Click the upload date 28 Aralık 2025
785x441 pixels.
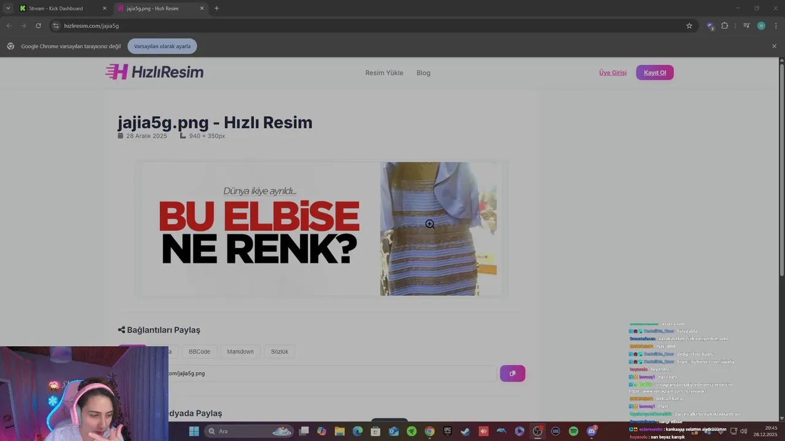[147, 136]
